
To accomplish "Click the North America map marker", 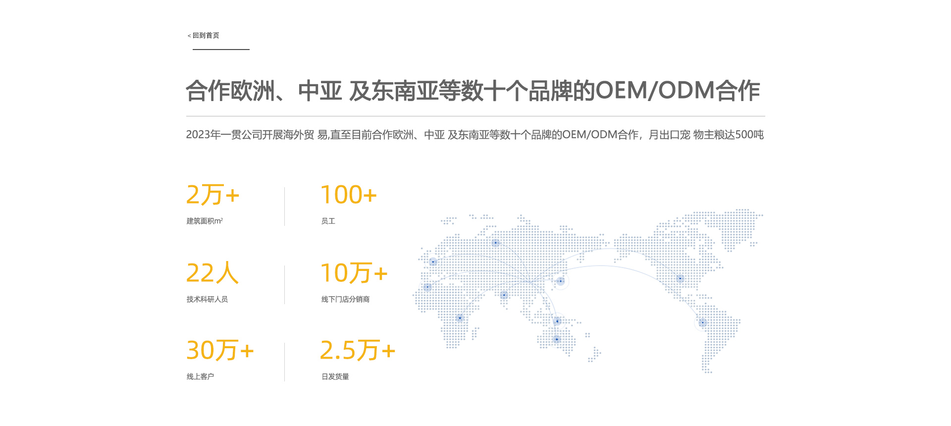I will 680,278.
